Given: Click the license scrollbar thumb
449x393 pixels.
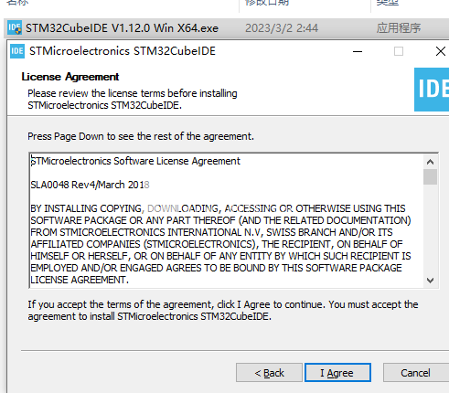Looking at the screenshot, I should pos(430,176).
